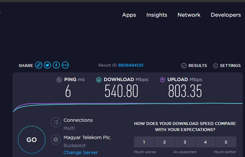Click the Connections arrows icon
Viewport: 245px width, 157px height.
(x=56, y=122)
